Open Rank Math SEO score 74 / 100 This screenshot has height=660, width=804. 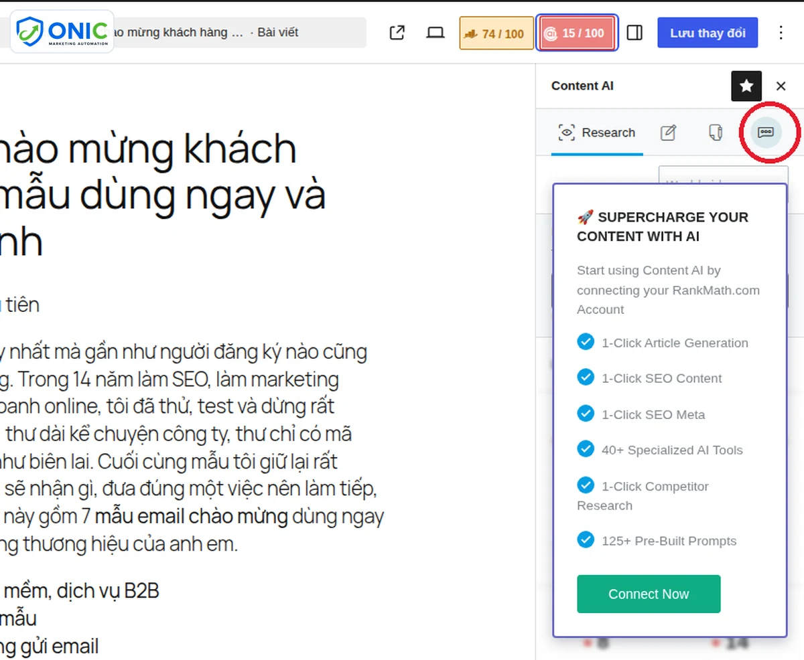point(496,33)
